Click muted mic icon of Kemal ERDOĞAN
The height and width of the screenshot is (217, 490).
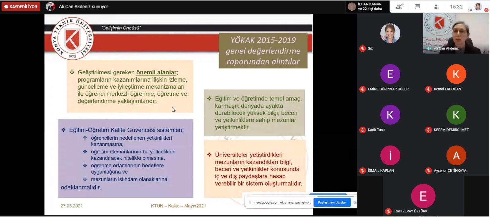428,89
